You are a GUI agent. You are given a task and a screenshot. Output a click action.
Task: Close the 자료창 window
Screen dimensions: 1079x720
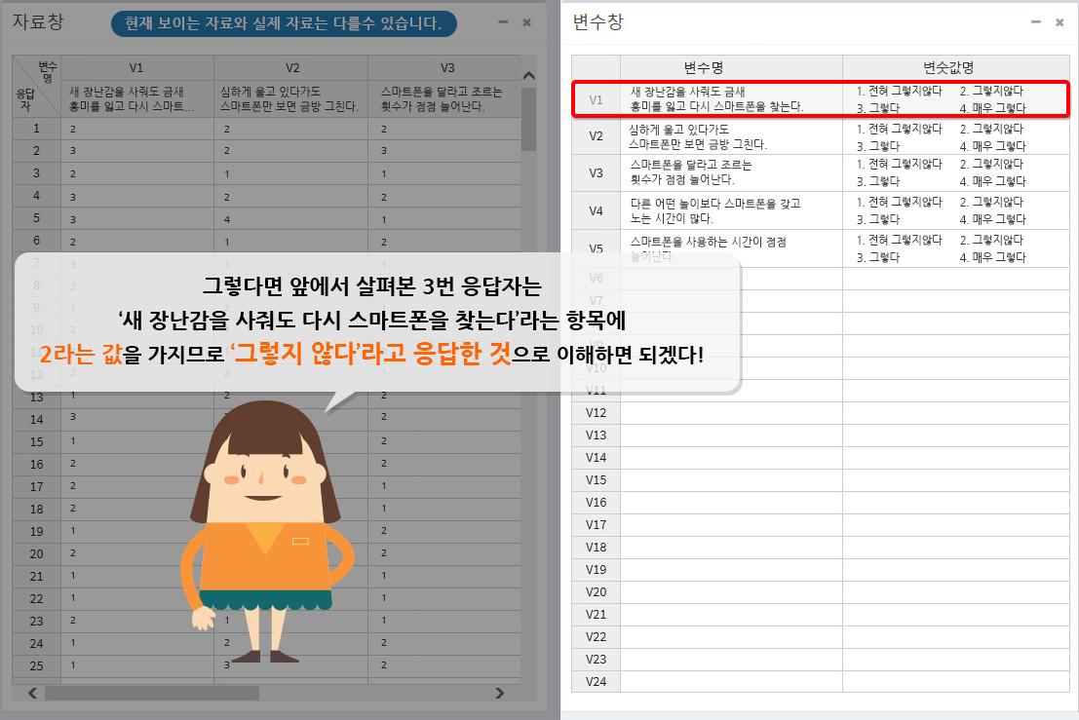click(527, 22)
